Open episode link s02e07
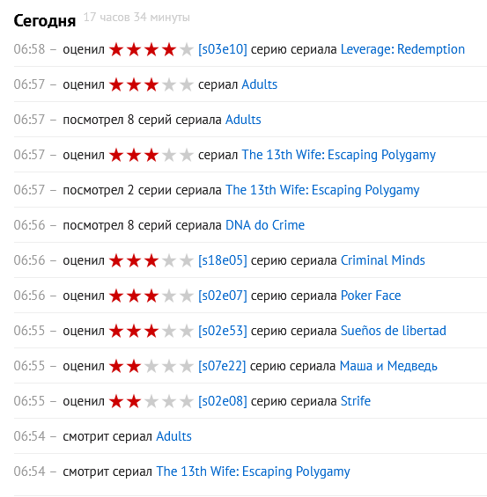Viewport: 487px width, 497px height. point(223,296)
